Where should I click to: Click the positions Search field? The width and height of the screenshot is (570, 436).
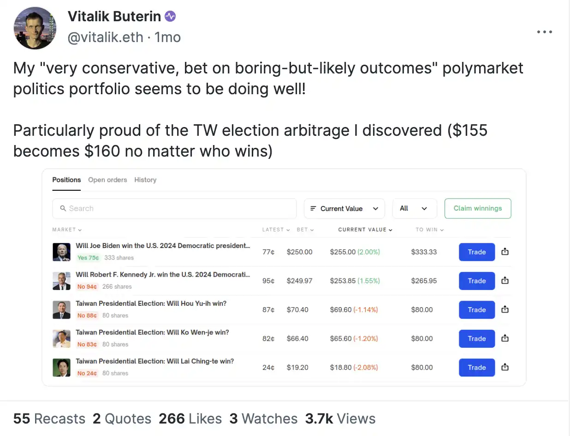coord(174,208)
